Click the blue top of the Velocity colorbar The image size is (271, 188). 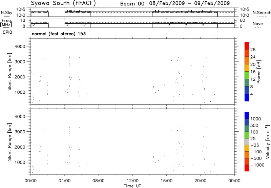coord(247,115)
